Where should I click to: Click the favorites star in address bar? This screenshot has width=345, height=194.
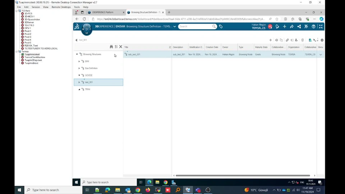(x=277, y=19)
